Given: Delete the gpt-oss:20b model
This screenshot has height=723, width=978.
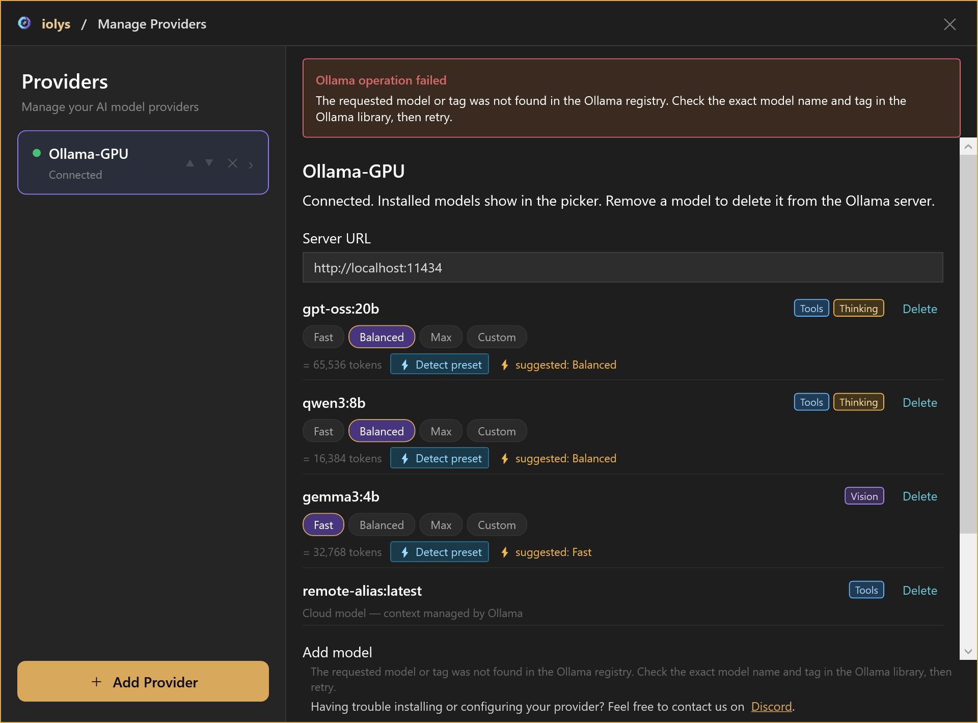Looking at the screenshot, I should click(919, 309).
